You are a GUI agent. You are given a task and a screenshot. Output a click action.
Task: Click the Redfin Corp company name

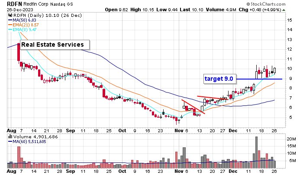[x=36, y=4]
